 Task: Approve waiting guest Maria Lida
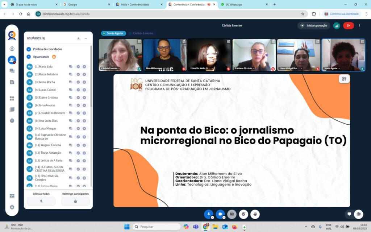(x=78, y=67)
